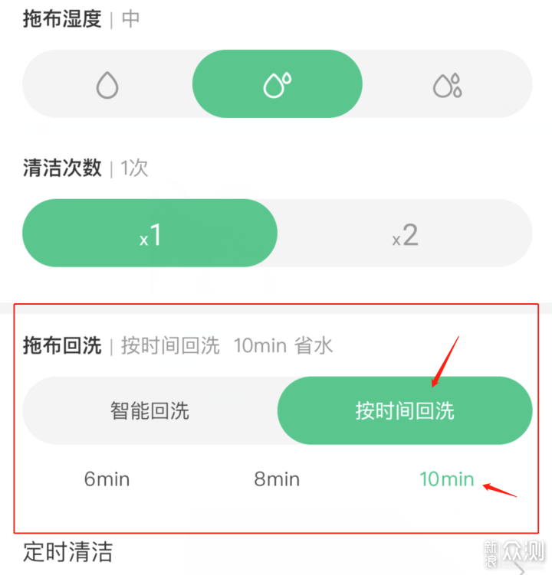Expand 定时清洁 via the chevron arrow

519,569
